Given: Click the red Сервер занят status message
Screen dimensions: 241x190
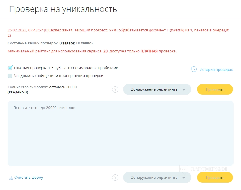Looking at the screenshot, I should [x=118, y=33].
